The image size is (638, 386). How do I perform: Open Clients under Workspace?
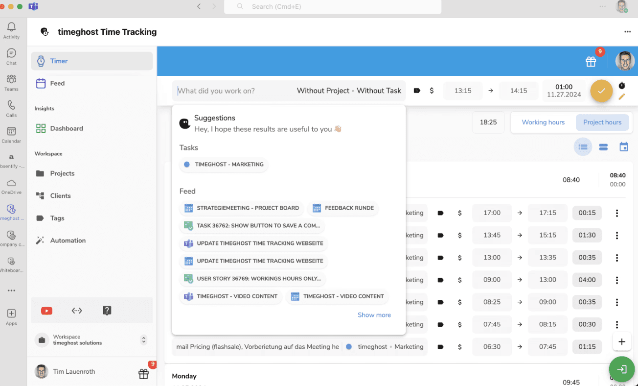(91, 196)
